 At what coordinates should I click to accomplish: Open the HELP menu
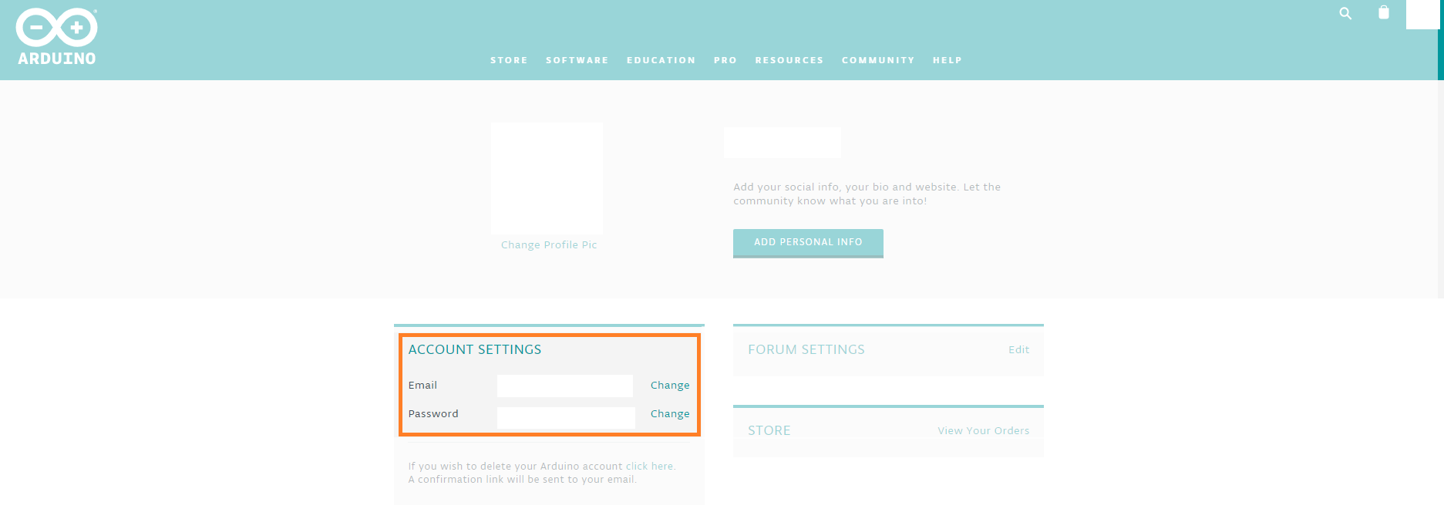click(948, 60)
